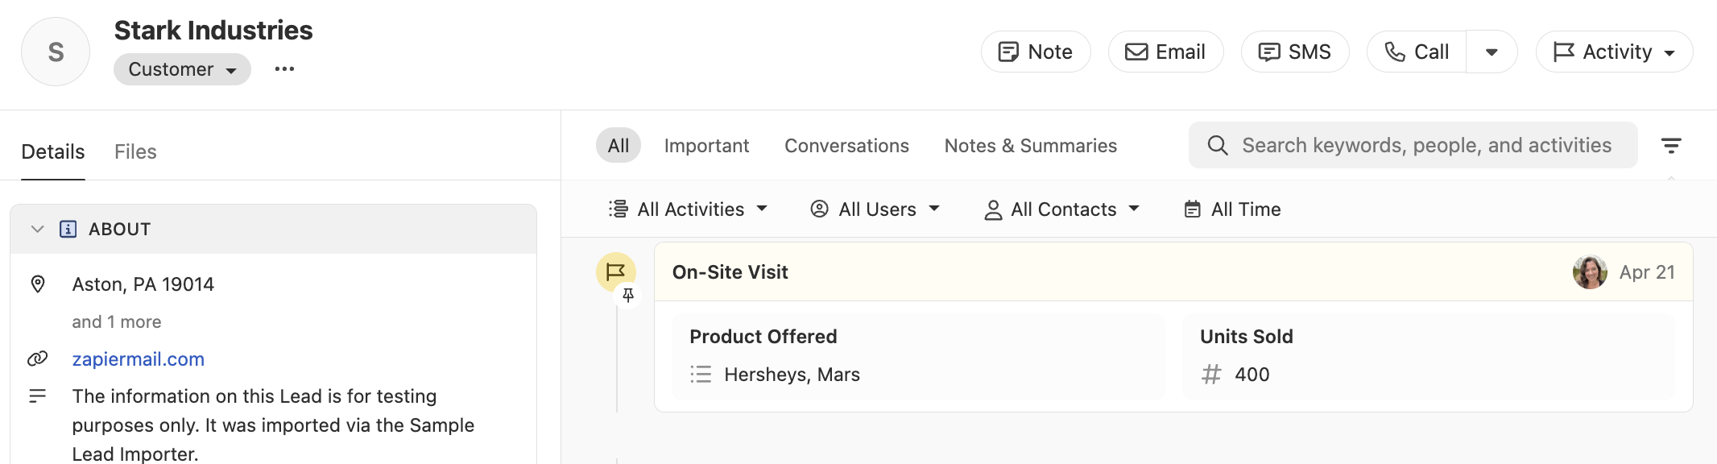Select the 400 units value
The image size is (1717, 464).
(x=1252, y=375)
